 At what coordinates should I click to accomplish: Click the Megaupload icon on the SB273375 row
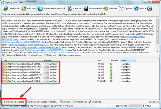[x=6, y=75]
